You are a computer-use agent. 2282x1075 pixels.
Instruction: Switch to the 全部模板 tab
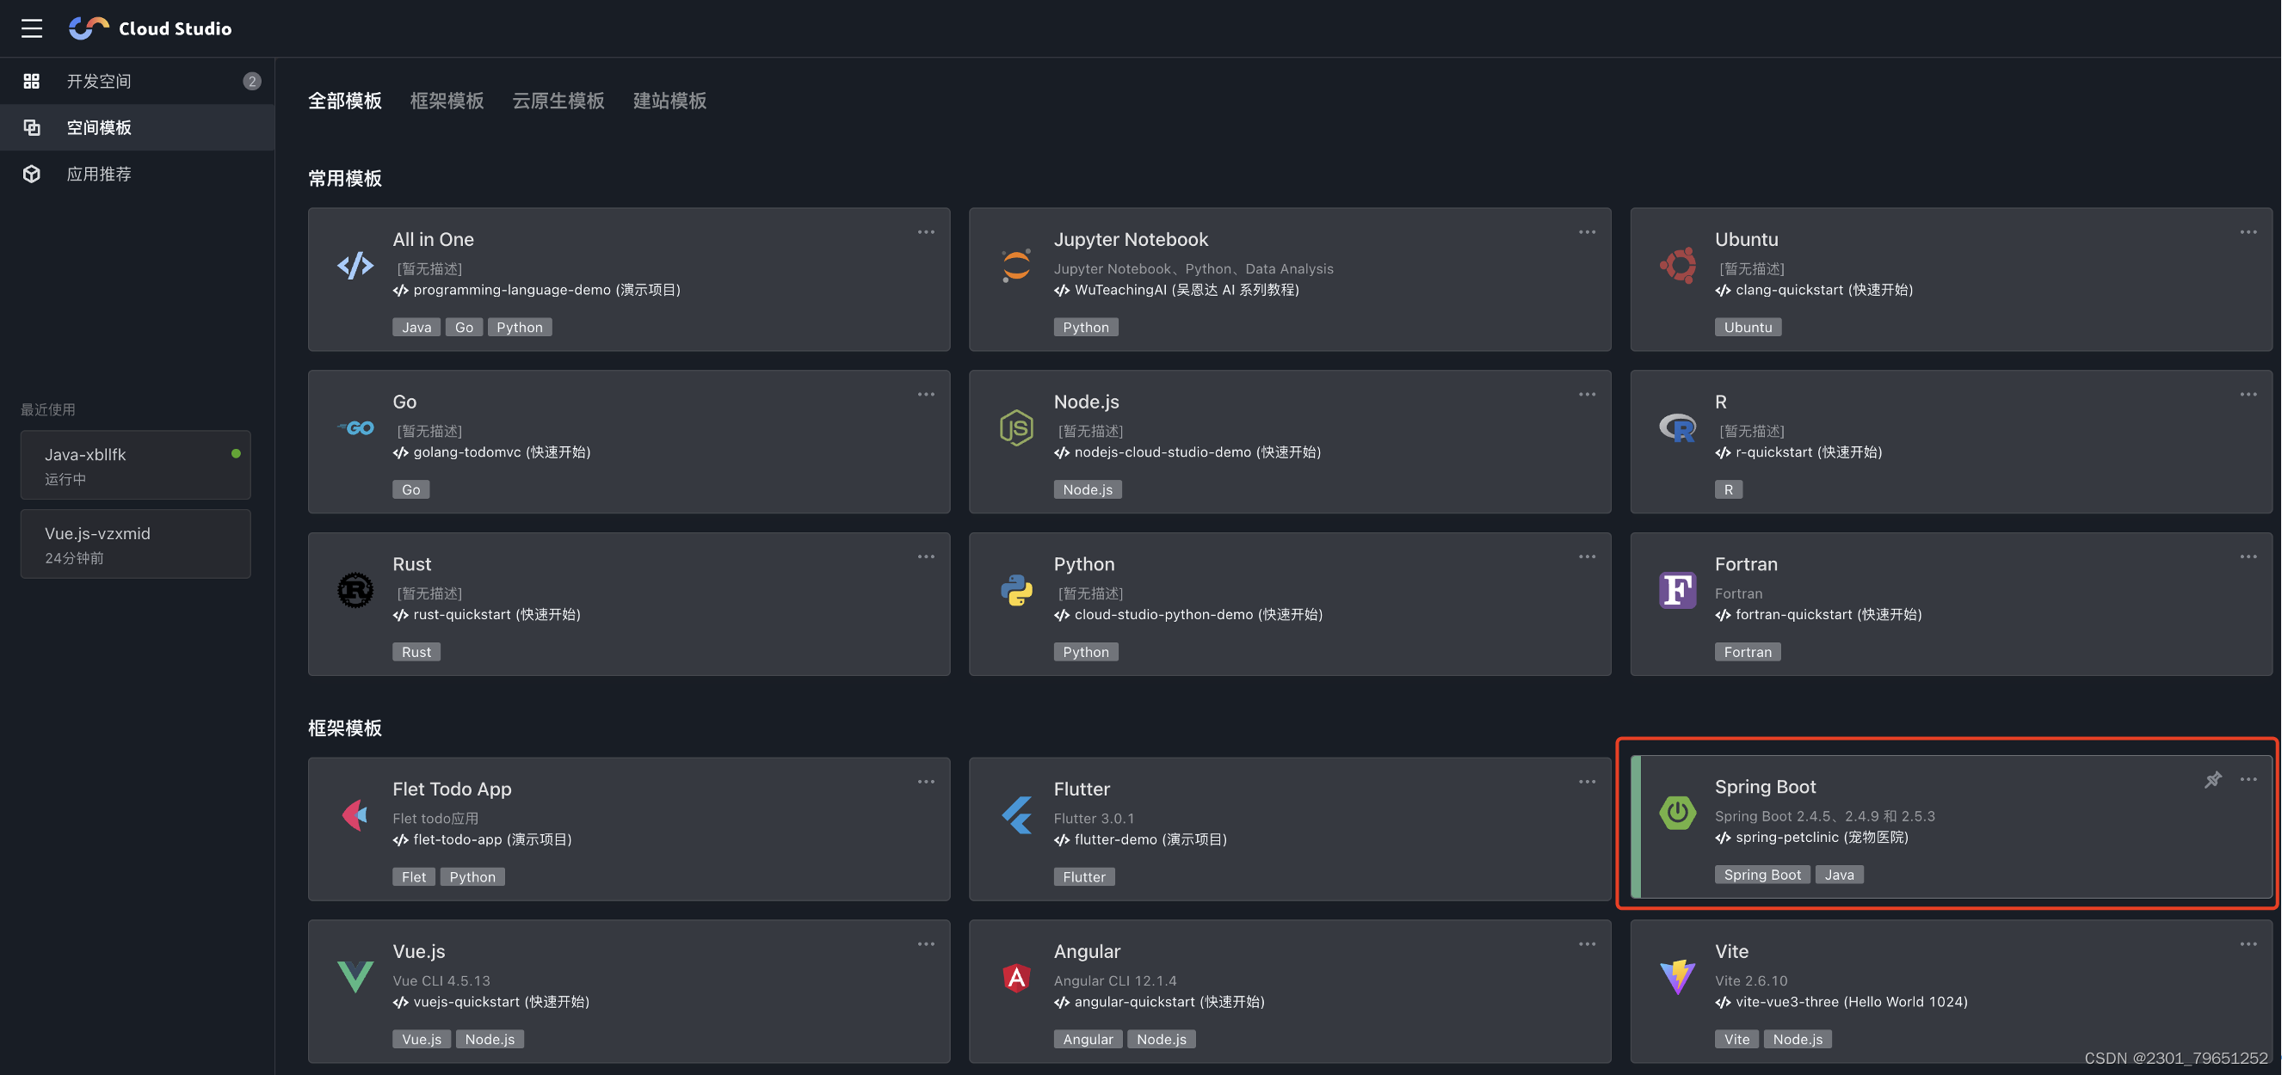tap(344, 101)
